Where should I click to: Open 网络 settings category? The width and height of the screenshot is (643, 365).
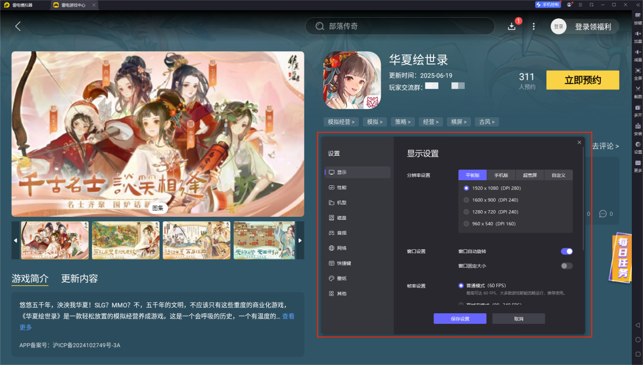(x=358, y=248)
